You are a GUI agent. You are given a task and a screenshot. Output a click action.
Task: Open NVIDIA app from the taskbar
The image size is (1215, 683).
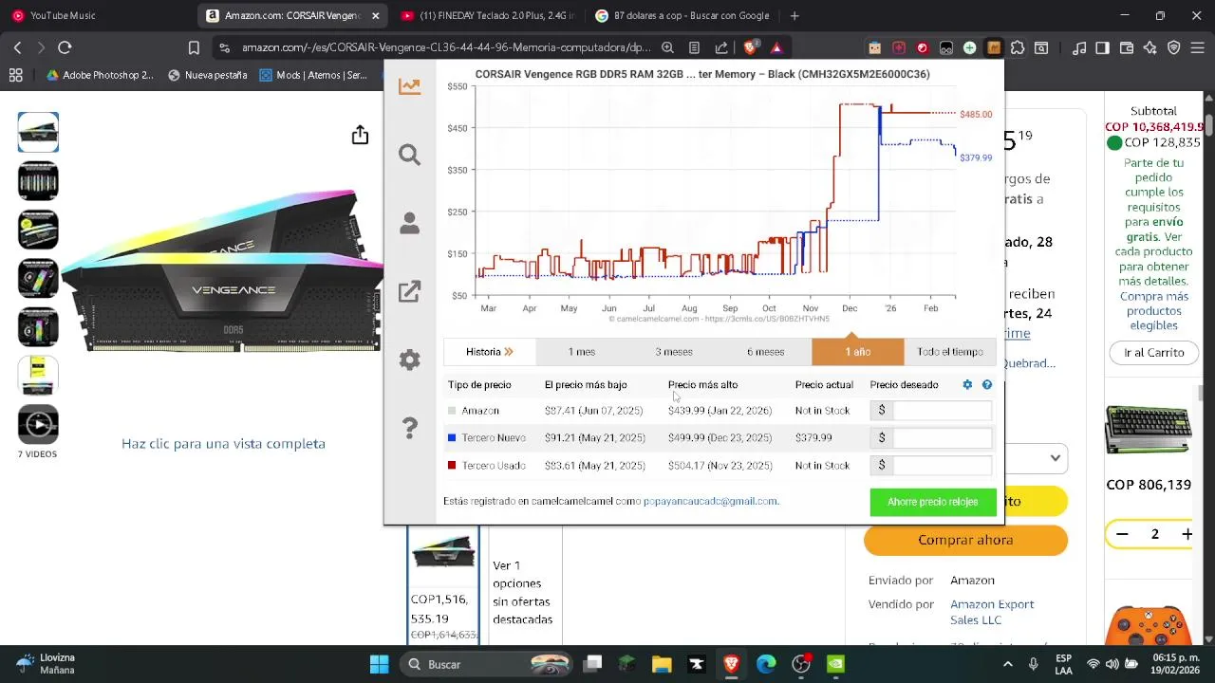click(x=835, y=664)
